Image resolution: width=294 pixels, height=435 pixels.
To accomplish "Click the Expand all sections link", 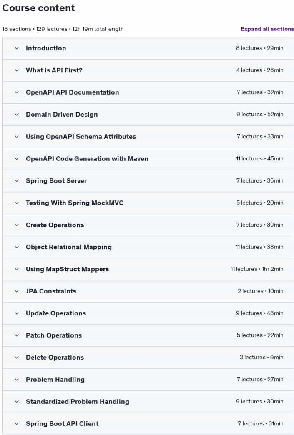I will click(267, 29).
